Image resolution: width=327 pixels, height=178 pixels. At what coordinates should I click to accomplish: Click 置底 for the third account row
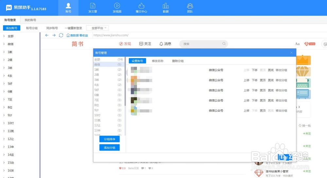(x=271, y=90)
